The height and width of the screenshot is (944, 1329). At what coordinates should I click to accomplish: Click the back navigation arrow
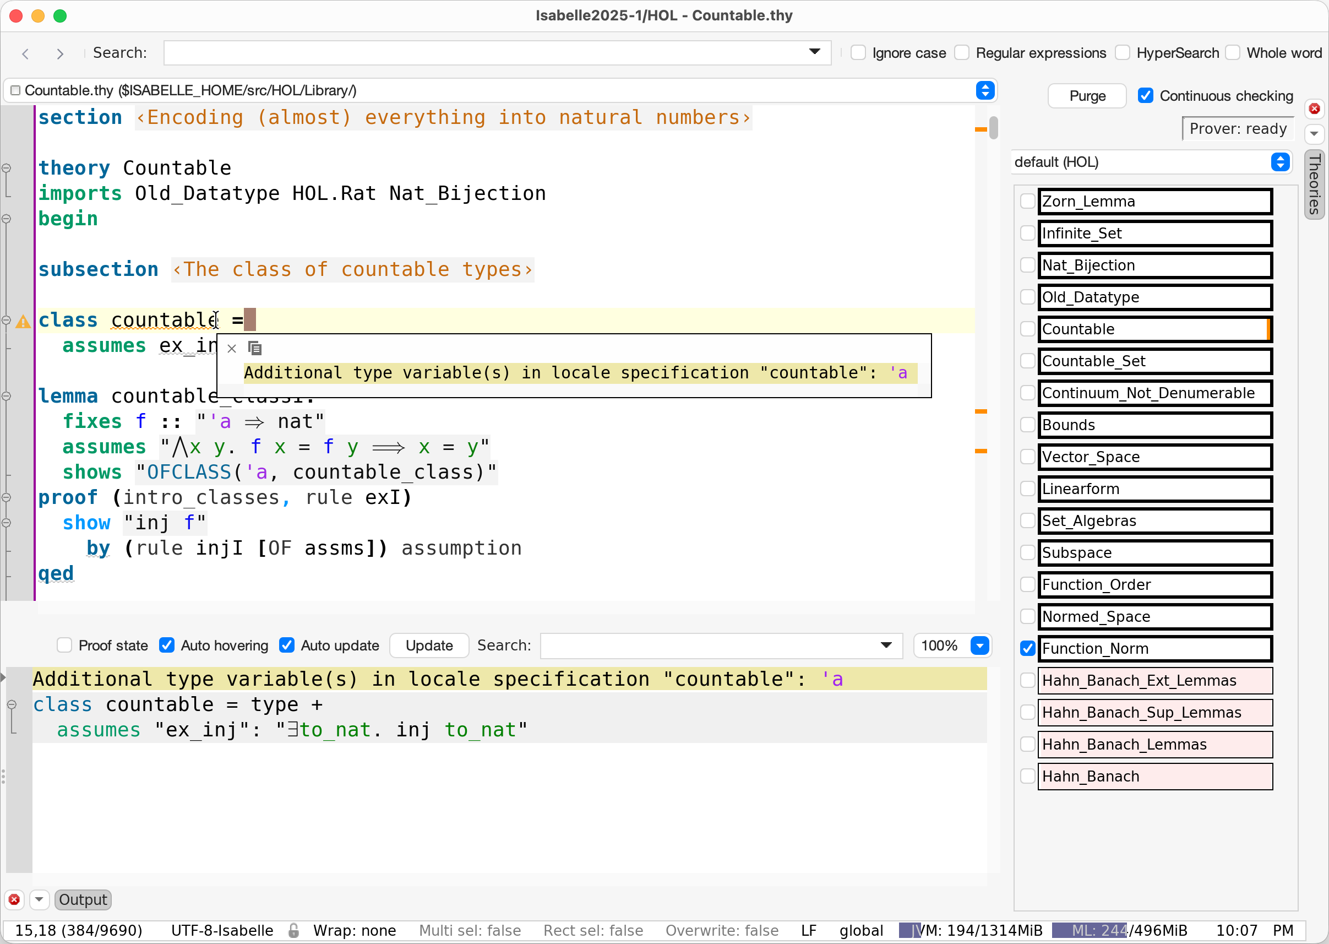25,53
